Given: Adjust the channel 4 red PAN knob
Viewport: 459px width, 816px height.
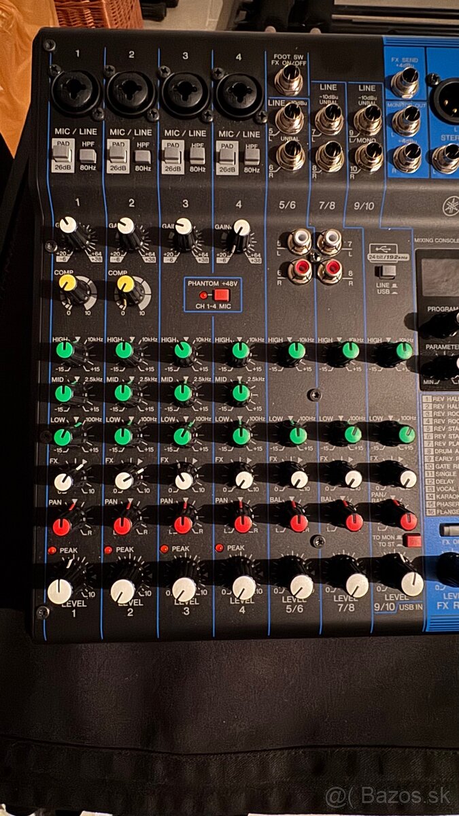Looking at the screenshot, I should point(243,524).
